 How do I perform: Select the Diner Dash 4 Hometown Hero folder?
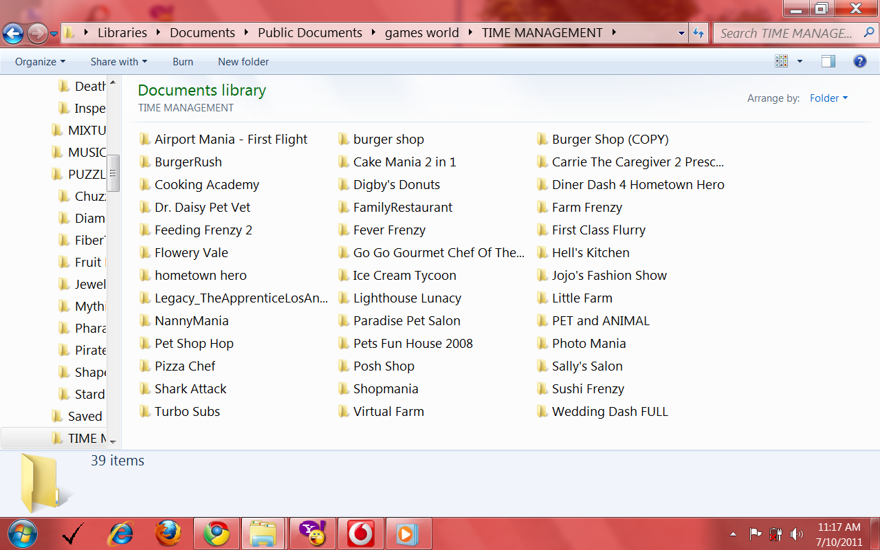630,185
